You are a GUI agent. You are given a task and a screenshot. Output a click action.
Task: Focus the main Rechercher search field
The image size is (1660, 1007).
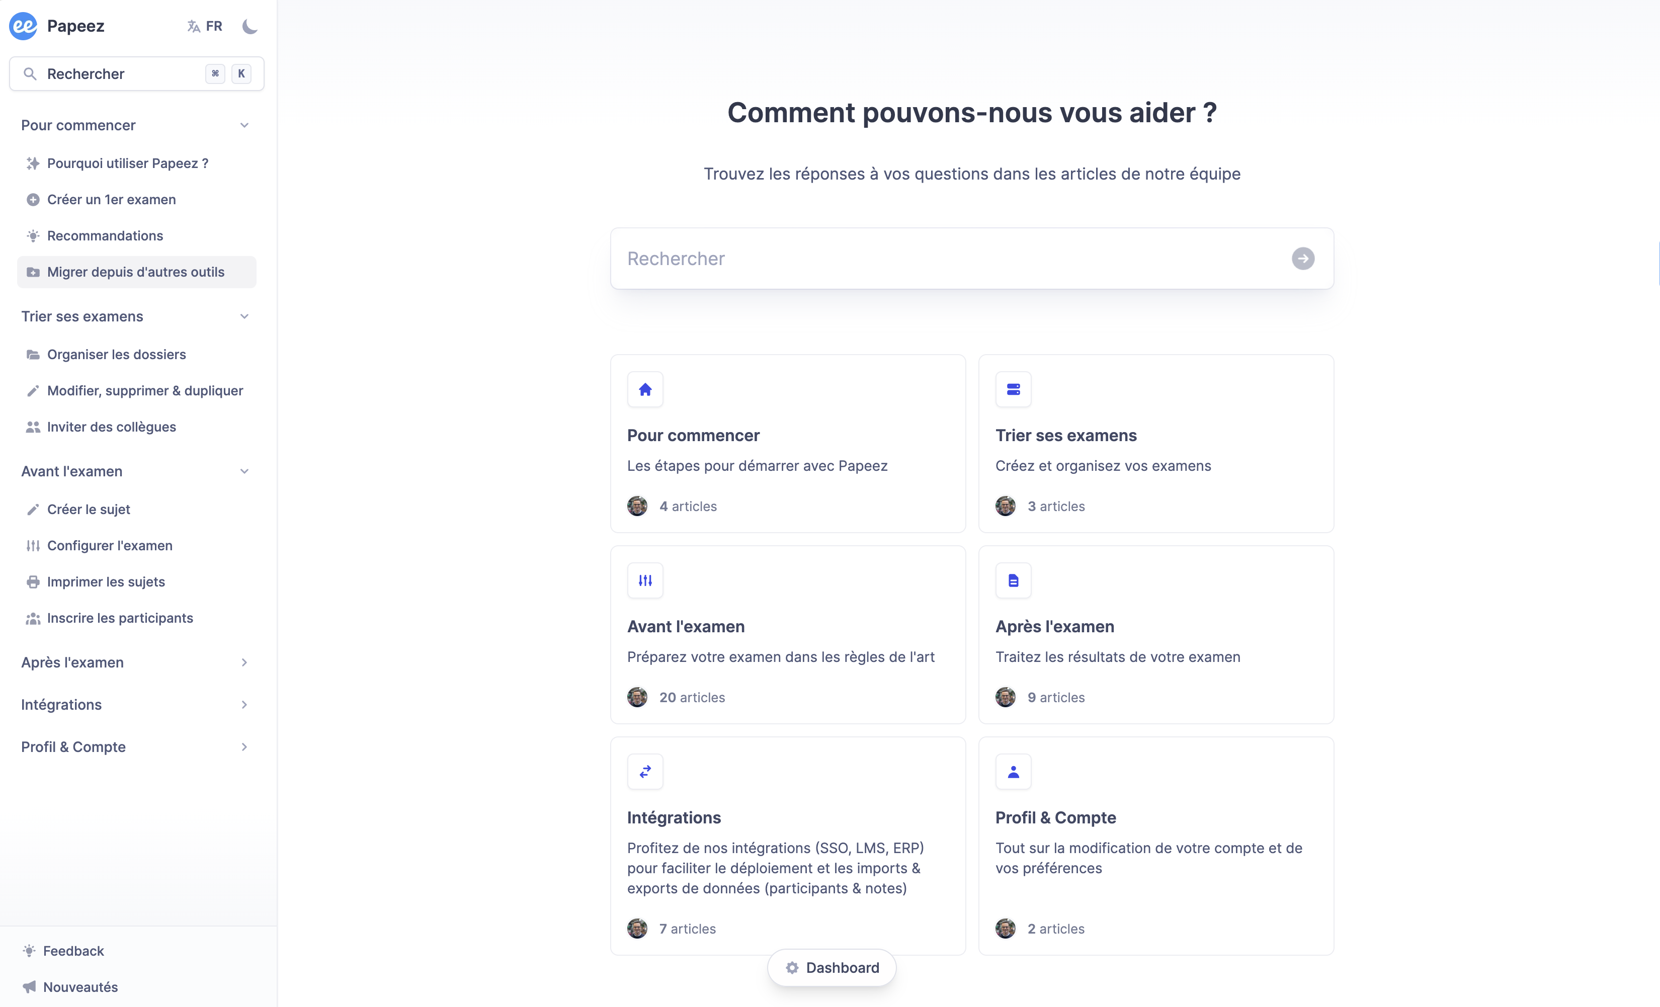(x=950, y=259)
